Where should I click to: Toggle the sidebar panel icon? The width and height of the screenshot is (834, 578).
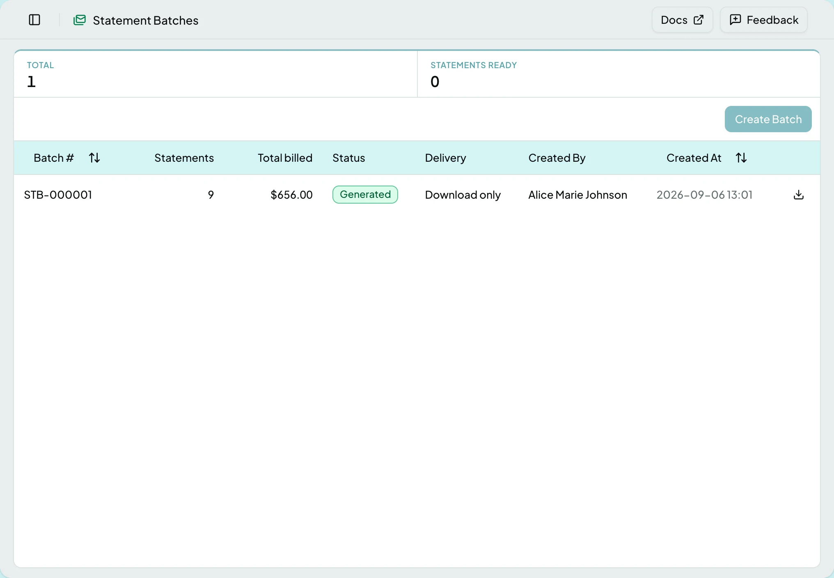pyautogui.click(x=34, y=20)
